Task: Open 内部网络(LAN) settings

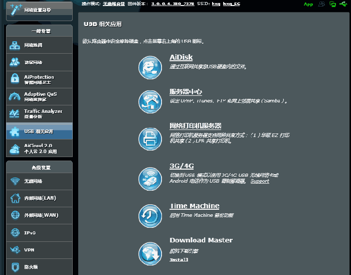Action: pyautogui.click(x=40, y=198)
